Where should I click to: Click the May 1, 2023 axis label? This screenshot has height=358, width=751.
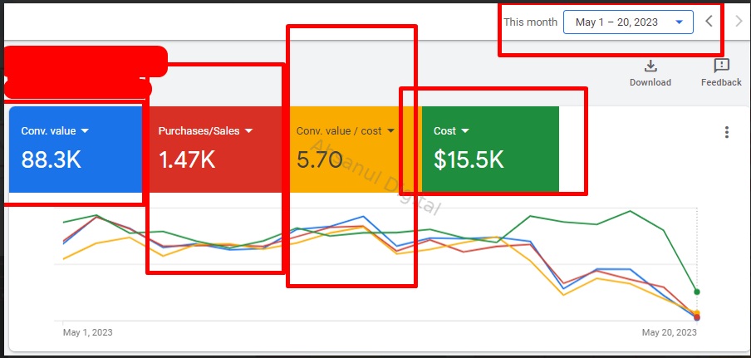click(x=88, y=332)
